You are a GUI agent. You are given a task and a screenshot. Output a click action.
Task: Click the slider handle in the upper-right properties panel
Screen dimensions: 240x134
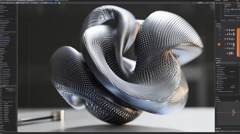[232, 9]
